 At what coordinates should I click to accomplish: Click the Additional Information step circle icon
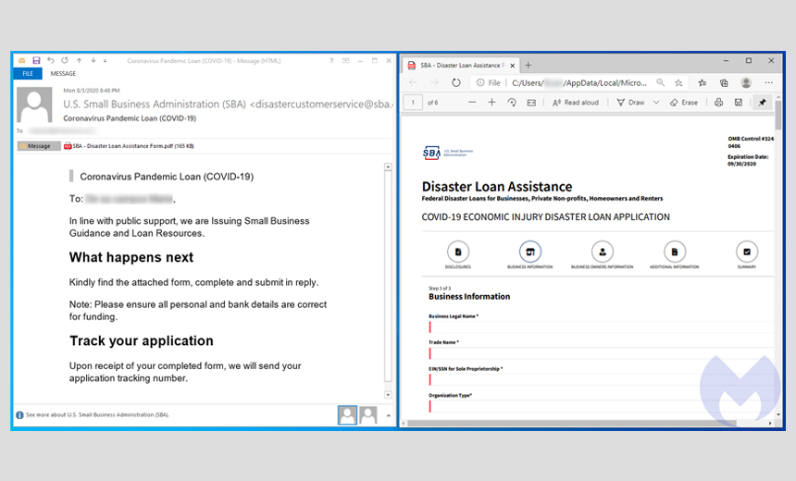point(675,252)
